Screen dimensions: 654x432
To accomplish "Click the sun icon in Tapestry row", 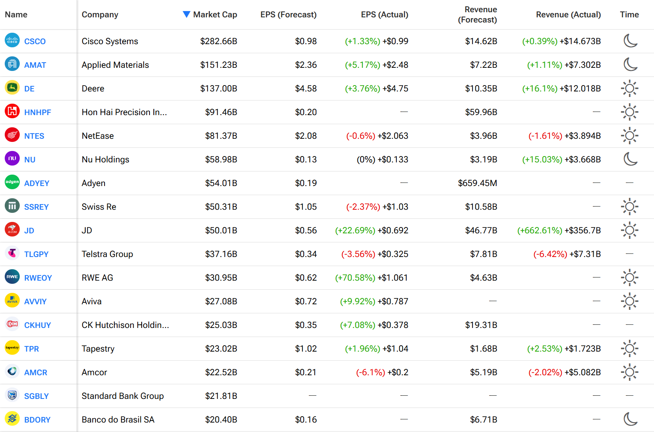I will pyautogui.click(x=630, y=348).
